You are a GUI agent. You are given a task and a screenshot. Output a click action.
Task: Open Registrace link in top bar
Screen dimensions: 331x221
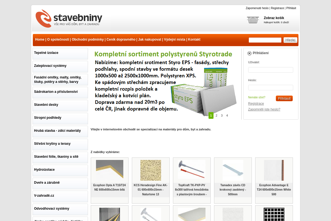(x=277, y=8)
